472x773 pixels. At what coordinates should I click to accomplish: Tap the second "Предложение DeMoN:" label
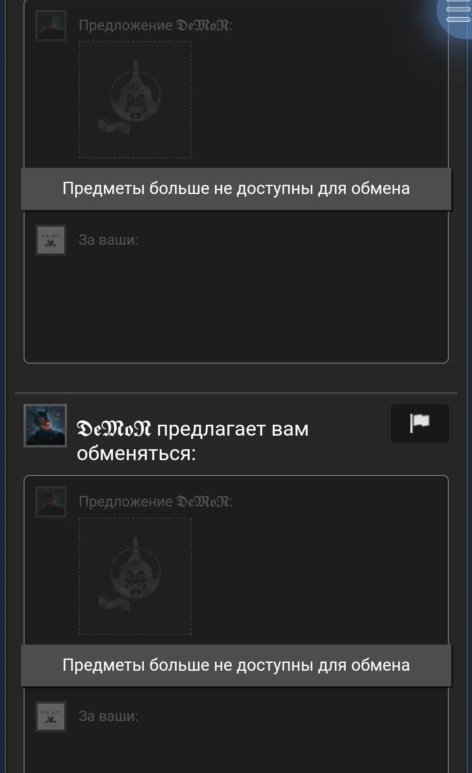click(156, 502)
